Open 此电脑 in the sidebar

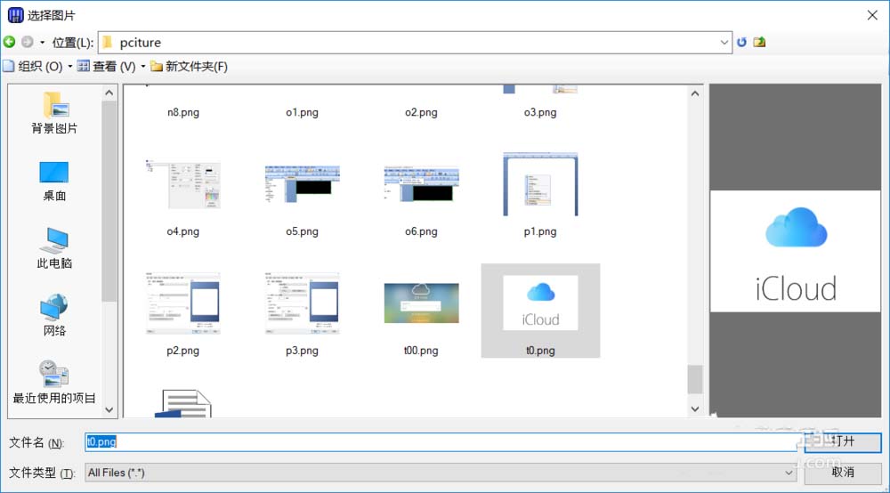coord(54,248)
